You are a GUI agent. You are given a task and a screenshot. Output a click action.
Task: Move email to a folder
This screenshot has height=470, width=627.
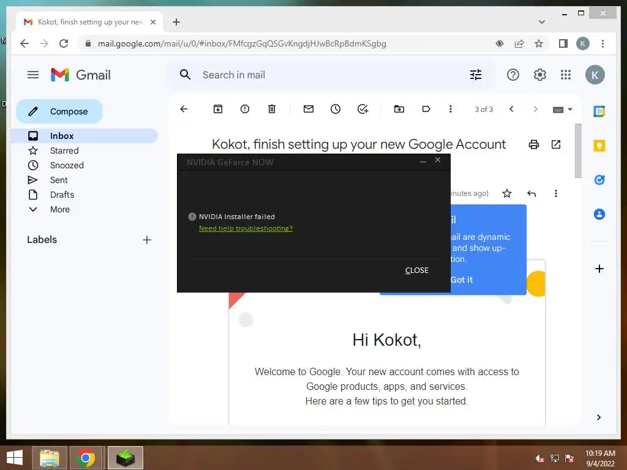[x=399, y=109]
